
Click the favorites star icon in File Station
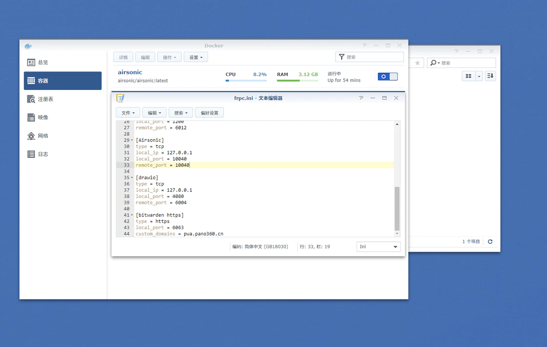tap(417, 63)
